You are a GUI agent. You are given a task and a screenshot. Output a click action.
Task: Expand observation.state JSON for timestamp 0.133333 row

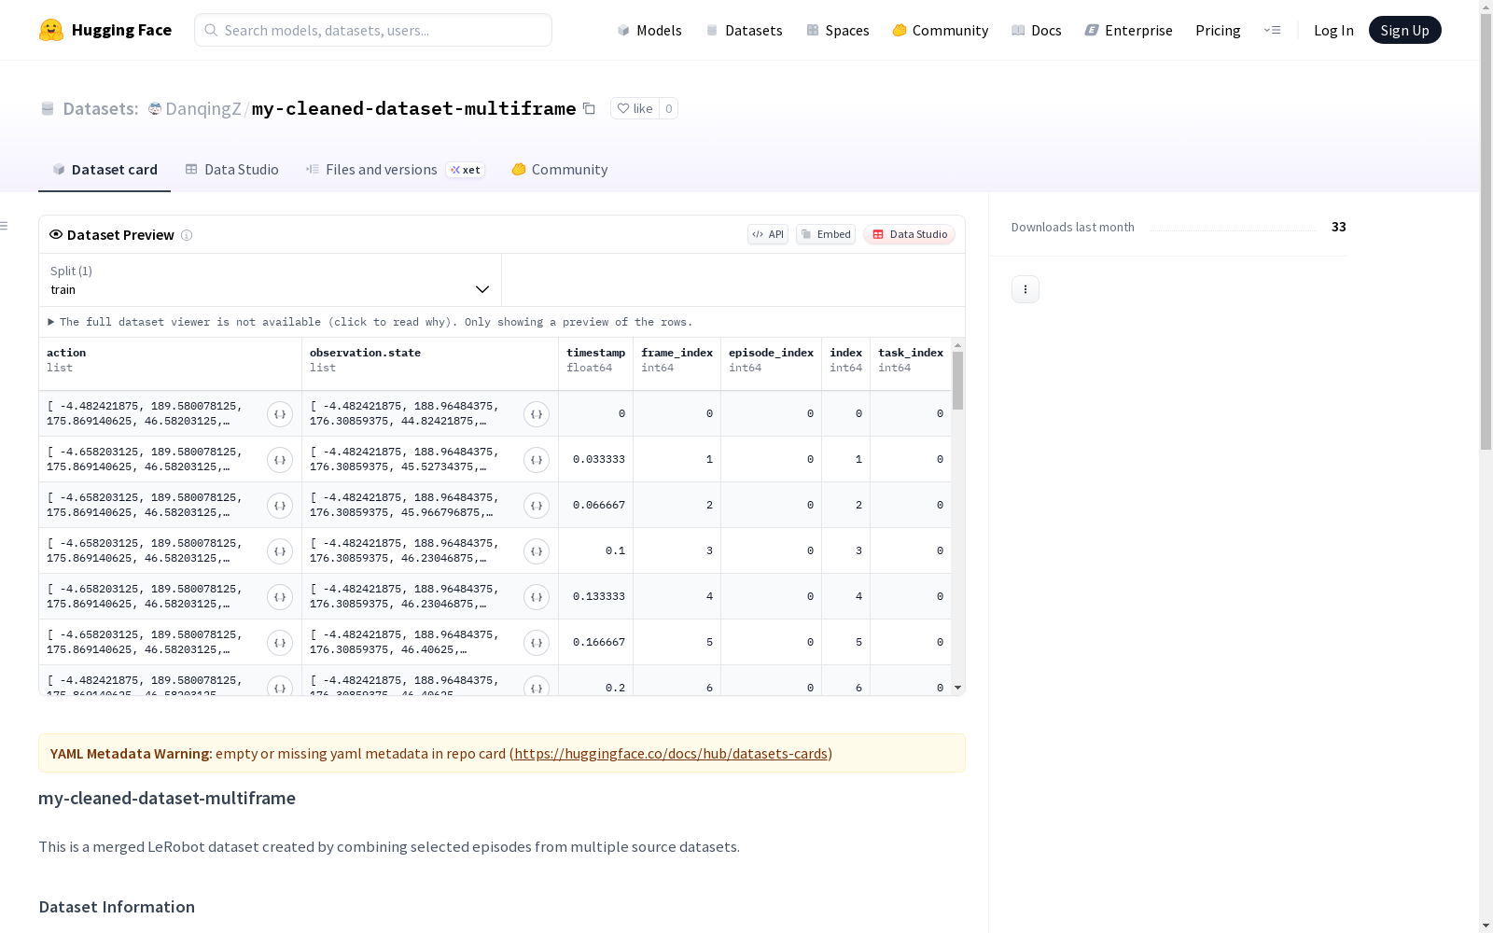537,597
